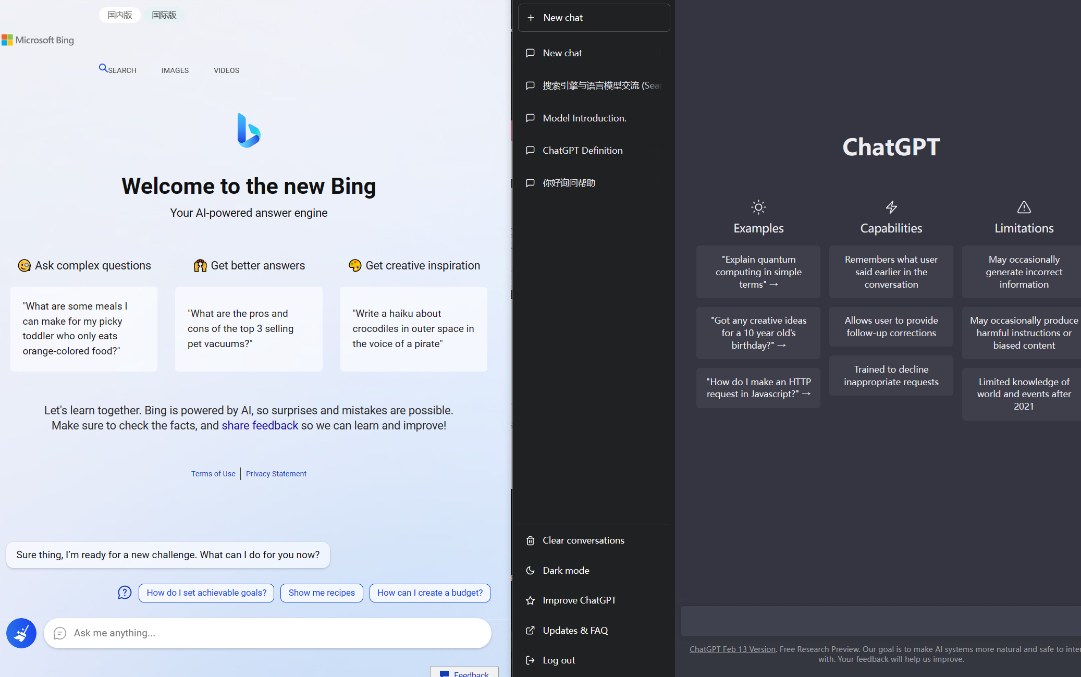The image size is (1081, 677).
Task: Click the Get creative inspiration emoji
Action: pos(355,266)
